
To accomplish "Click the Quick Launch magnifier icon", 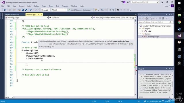I will [x=158, y=2].
